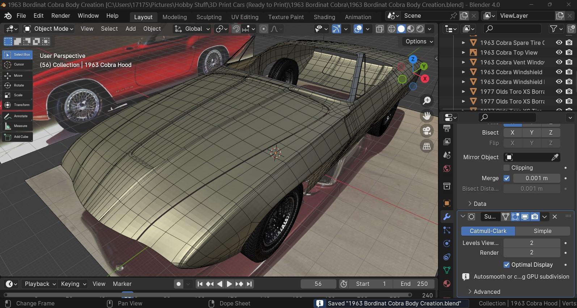577x308 pixels.
Task: Adjust the Render levels field
Action: [532, 253]
